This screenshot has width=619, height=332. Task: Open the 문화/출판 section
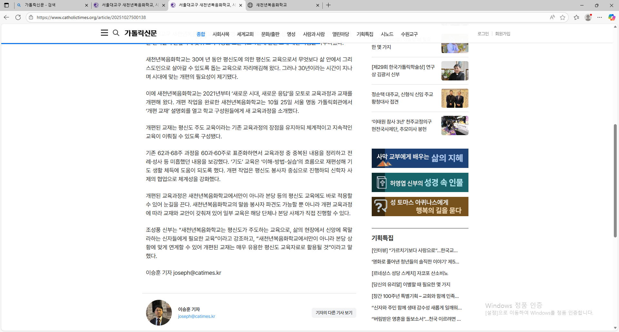point(270,34)
